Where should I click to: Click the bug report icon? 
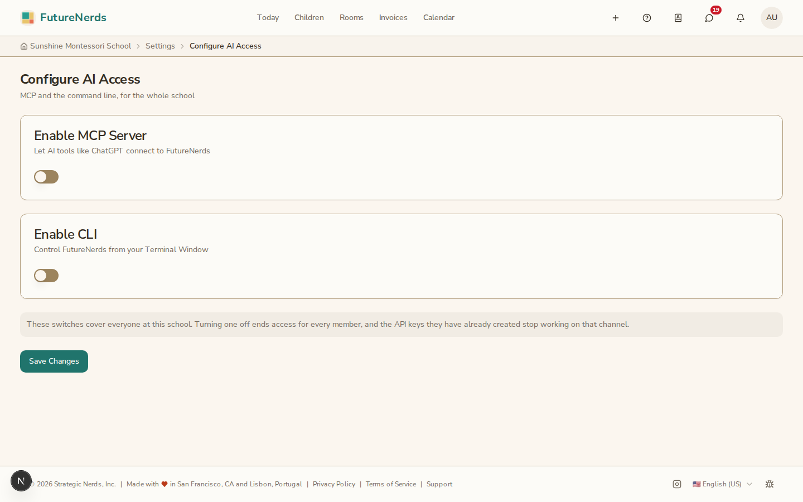tap(770, 484)
